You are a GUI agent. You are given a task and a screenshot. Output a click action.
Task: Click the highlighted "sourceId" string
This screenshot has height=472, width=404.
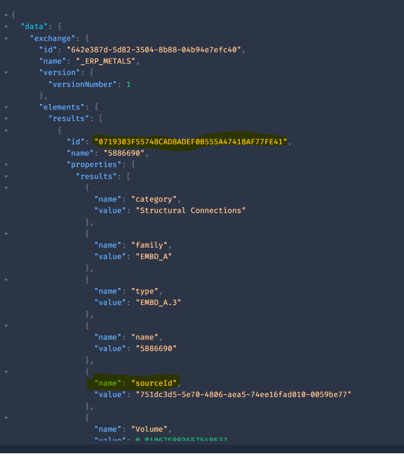point(154,383)
